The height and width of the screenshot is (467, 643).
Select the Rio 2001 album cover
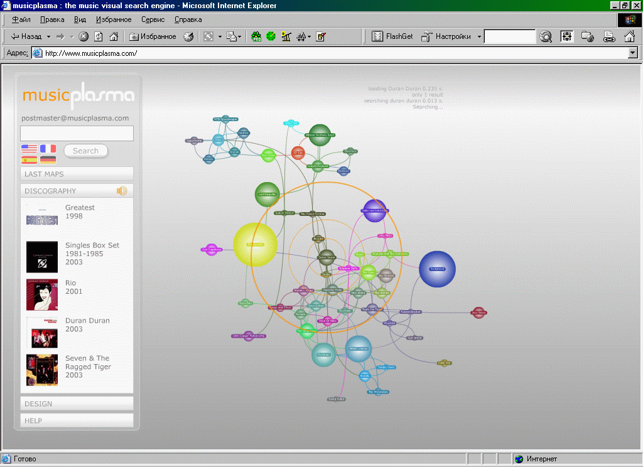(42, 294)
